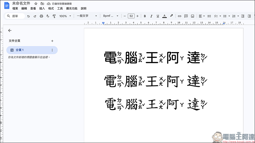Toggle underline formatting
Image resolution: width=255 pixels, height=143 pixels.
click(x=158, y=16)
